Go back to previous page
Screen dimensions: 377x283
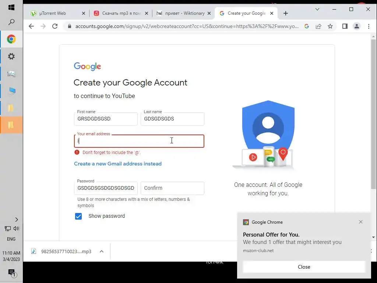tap(31, 26)
